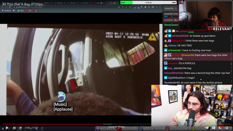Open chat user ZigSithExarKun's name

(x=177, y=78)
